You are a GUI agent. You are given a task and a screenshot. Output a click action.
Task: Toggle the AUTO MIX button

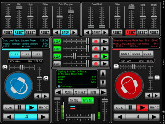tap(87, 100)
